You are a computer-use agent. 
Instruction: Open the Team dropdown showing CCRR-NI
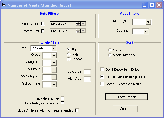pyautogui.click(x=54, y=48)
